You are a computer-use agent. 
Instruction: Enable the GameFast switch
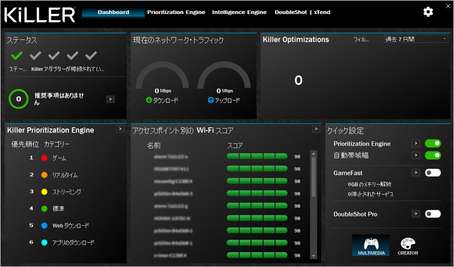tap(433, 173)
